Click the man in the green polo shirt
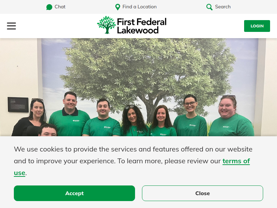 [70, 115]
